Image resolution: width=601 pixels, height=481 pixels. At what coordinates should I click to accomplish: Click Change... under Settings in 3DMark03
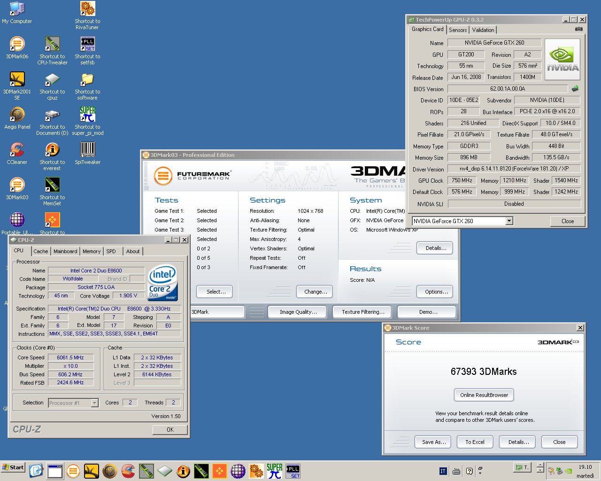[316, 292]
